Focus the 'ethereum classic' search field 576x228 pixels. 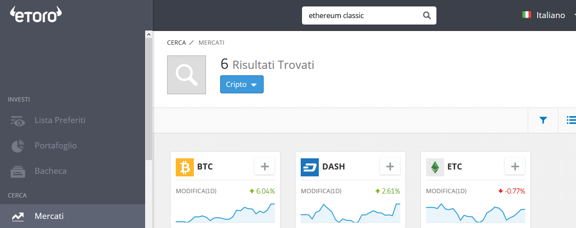tap(369, 15)
